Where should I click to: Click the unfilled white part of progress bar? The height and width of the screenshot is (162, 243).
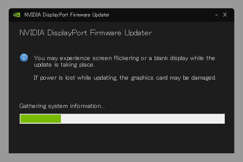[142, 119]
